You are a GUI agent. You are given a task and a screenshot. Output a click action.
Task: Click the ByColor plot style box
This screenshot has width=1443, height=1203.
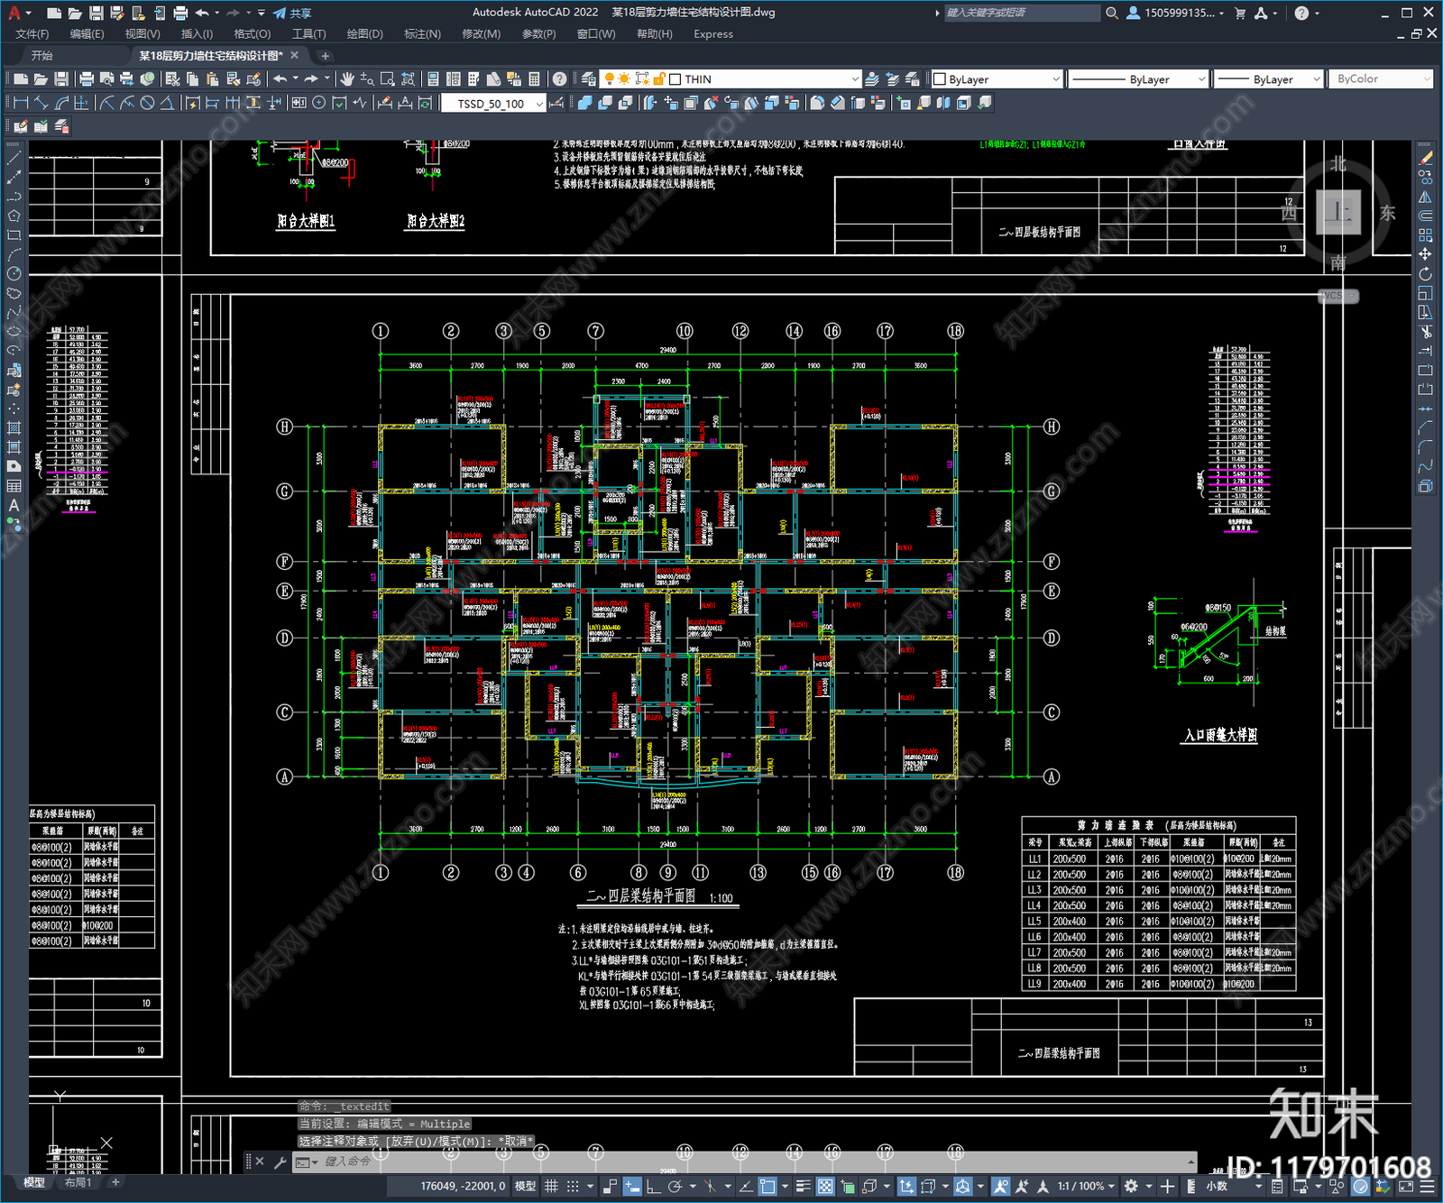pyautogui.click(x=1382, y=79)
